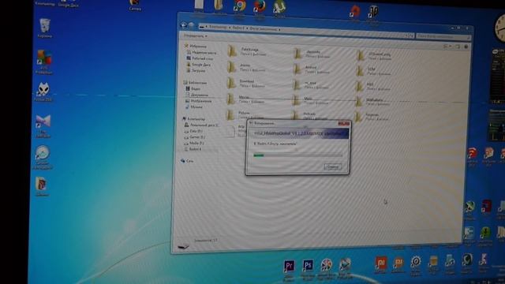Open Adobe Photoshop shortcut
The image size is (505, 284).
click(x=308, y=269)
